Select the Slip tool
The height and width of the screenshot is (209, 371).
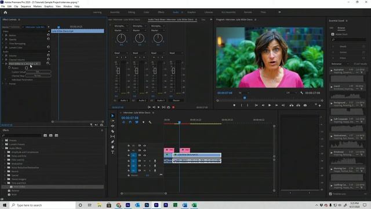pyautogui.click(x=112, y=136)
